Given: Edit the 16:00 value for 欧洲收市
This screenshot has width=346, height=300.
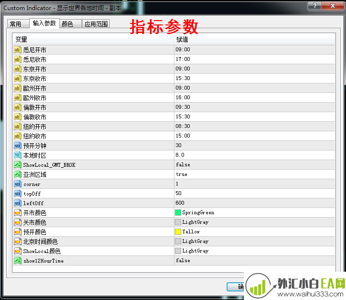Looking at the screenshot, I should pyautogui.click(x=183, y=97).
